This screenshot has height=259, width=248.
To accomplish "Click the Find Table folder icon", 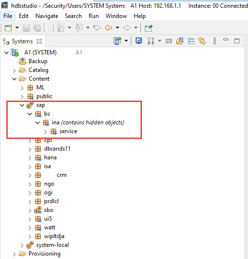I will [x=180, y=41].
